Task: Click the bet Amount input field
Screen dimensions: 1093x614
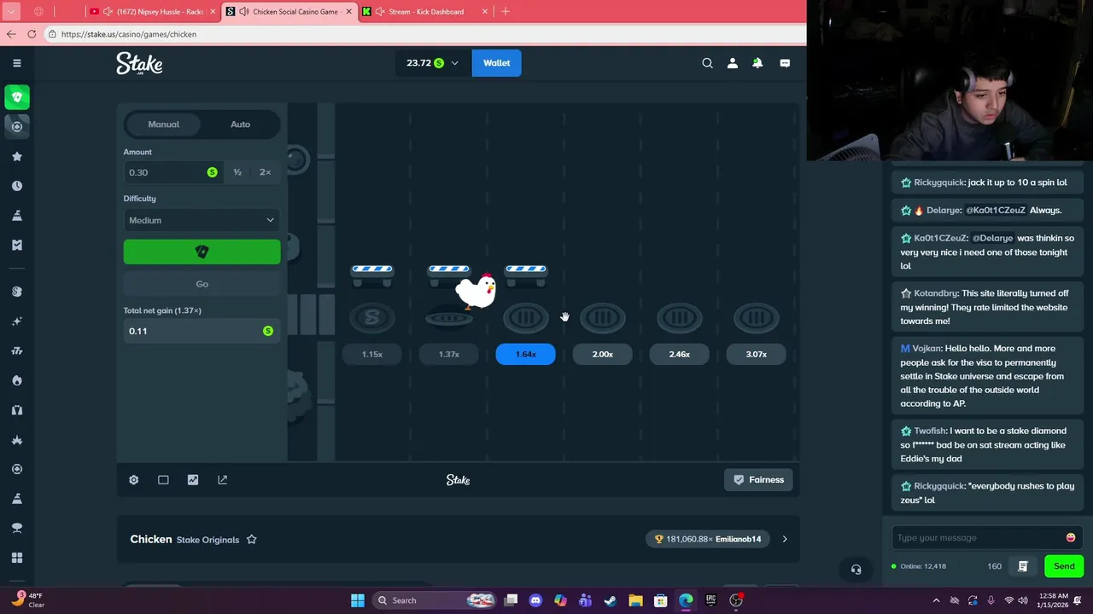Action: [172, 172]
